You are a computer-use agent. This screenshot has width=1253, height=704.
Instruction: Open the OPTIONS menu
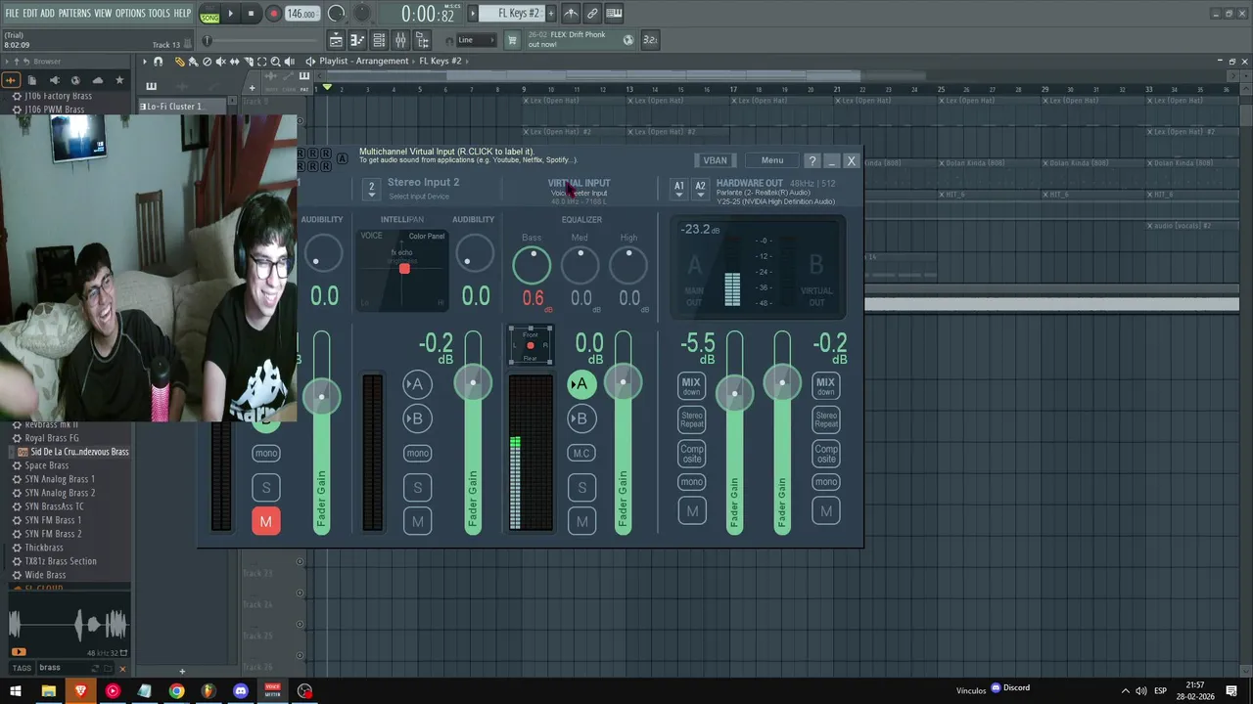(130, 13)
